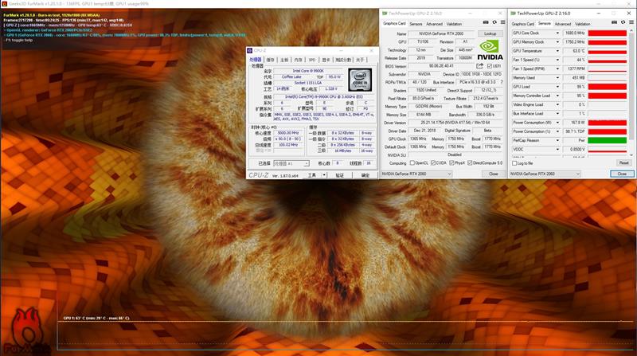Click the Intel Core i9 badge in CPU-Z
Viewport: 637px width, 356px height.
point(360,80)
